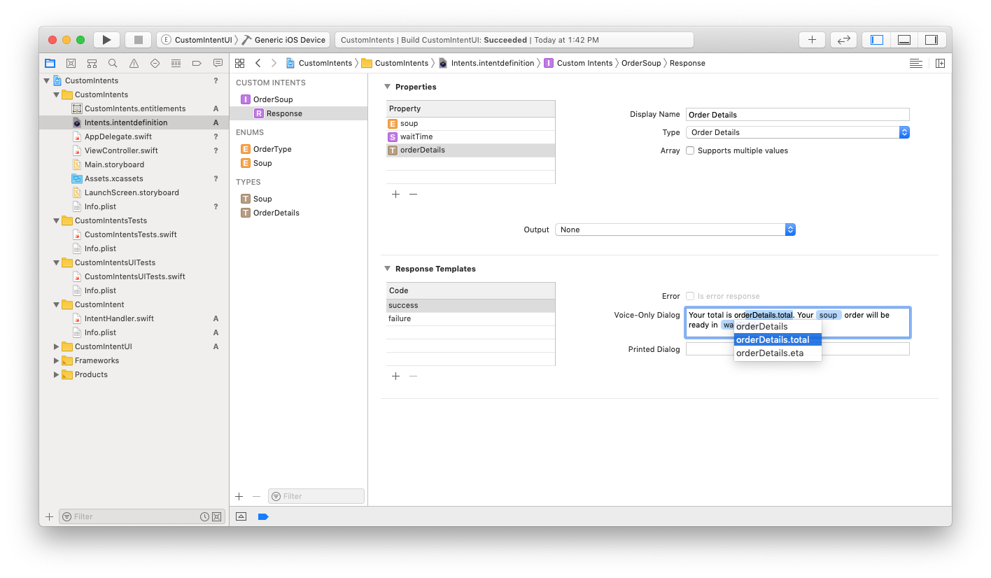Select the Soup enum under ENUMS

(264, 163)
